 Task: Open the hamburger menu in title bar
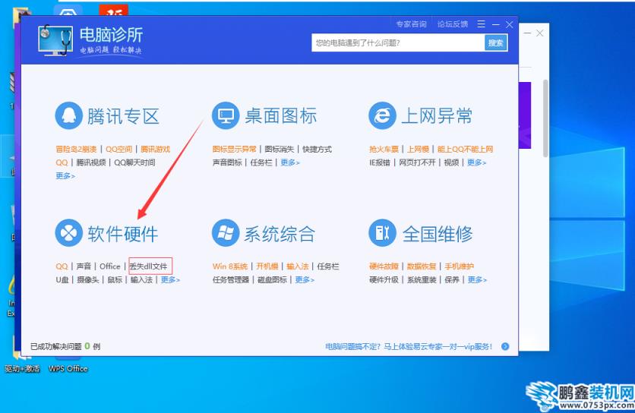482,24
